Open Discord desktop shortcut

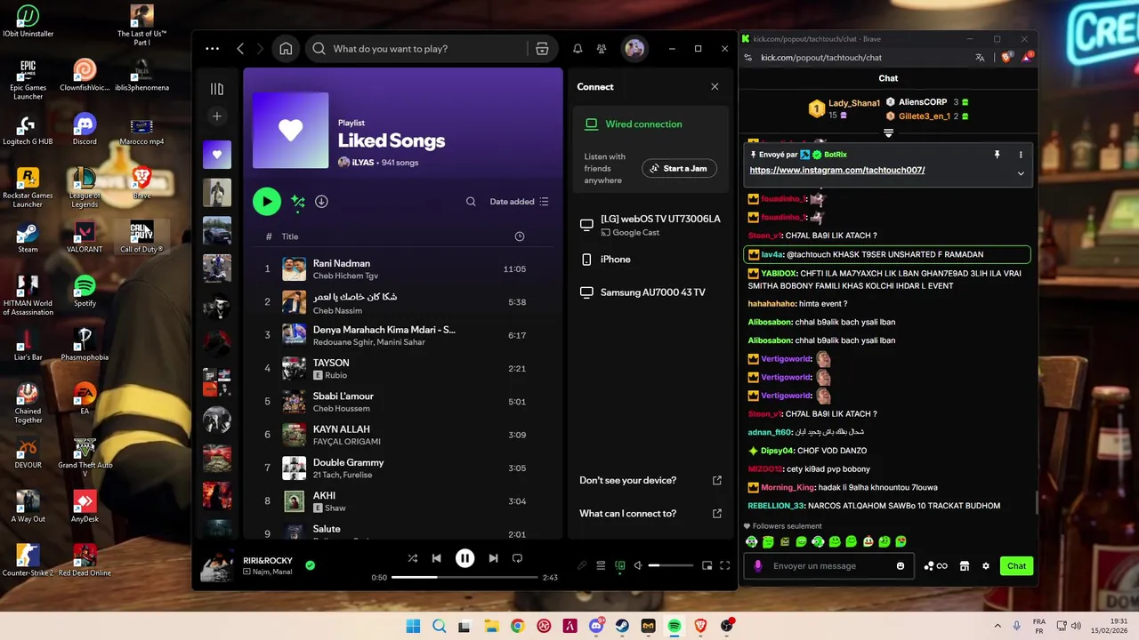(x=85, y=130)
